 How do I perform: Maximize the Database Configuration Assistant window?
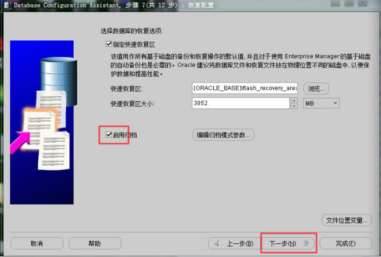[x=349, y=3]
